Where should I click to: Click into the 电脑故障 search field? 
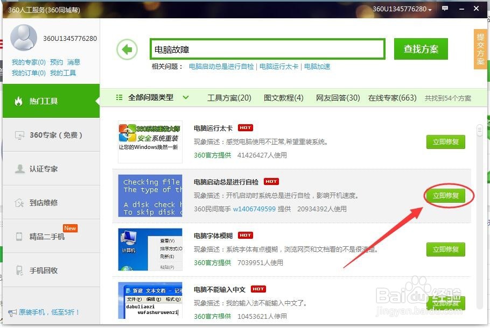[268, 49]
